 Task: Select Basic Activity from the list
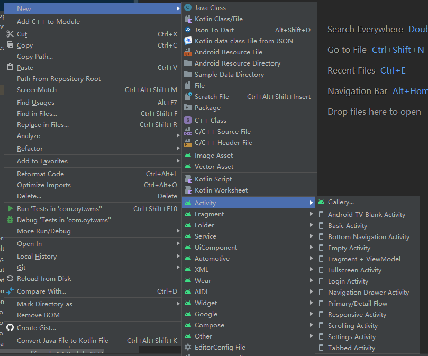pos(367,226)
